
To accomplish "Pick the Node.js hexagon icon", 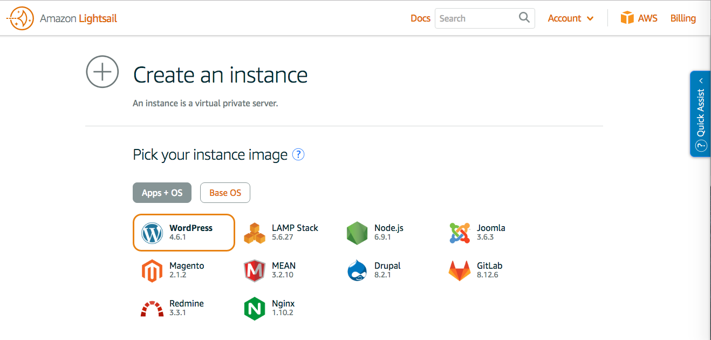I will tap(357, 233).
